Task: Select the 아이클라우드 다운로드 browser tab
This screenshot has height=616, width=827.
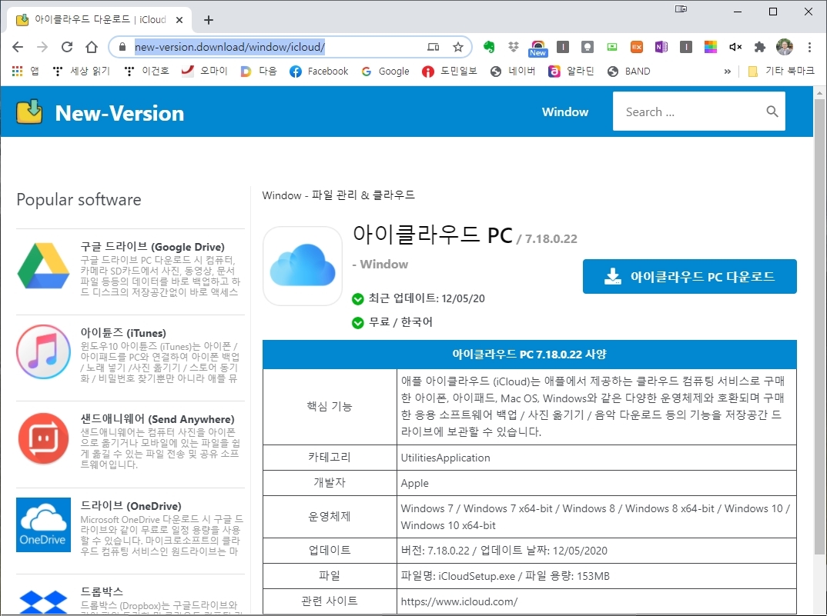Action: click(100, 19)
